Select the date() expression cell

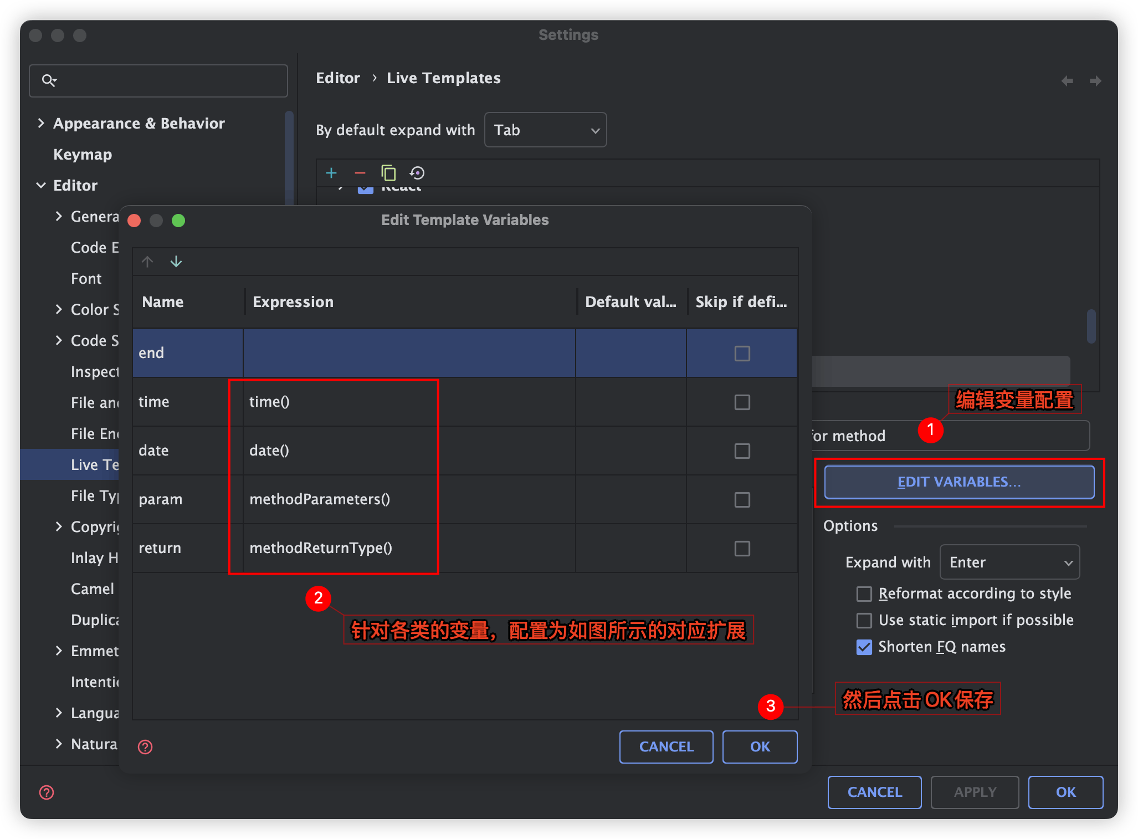[409, 451]
